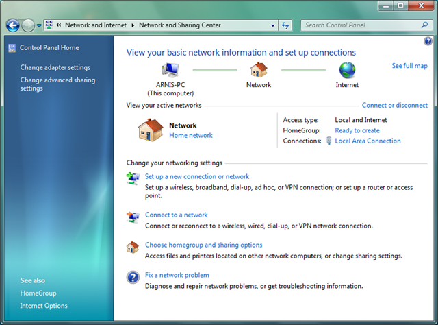Close the Network and Sharing Center window

[x=422, y=5]
